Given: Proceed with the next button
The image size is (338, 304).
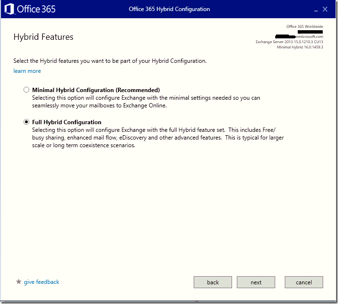Looking at the screenshot, I should [256, 282].
